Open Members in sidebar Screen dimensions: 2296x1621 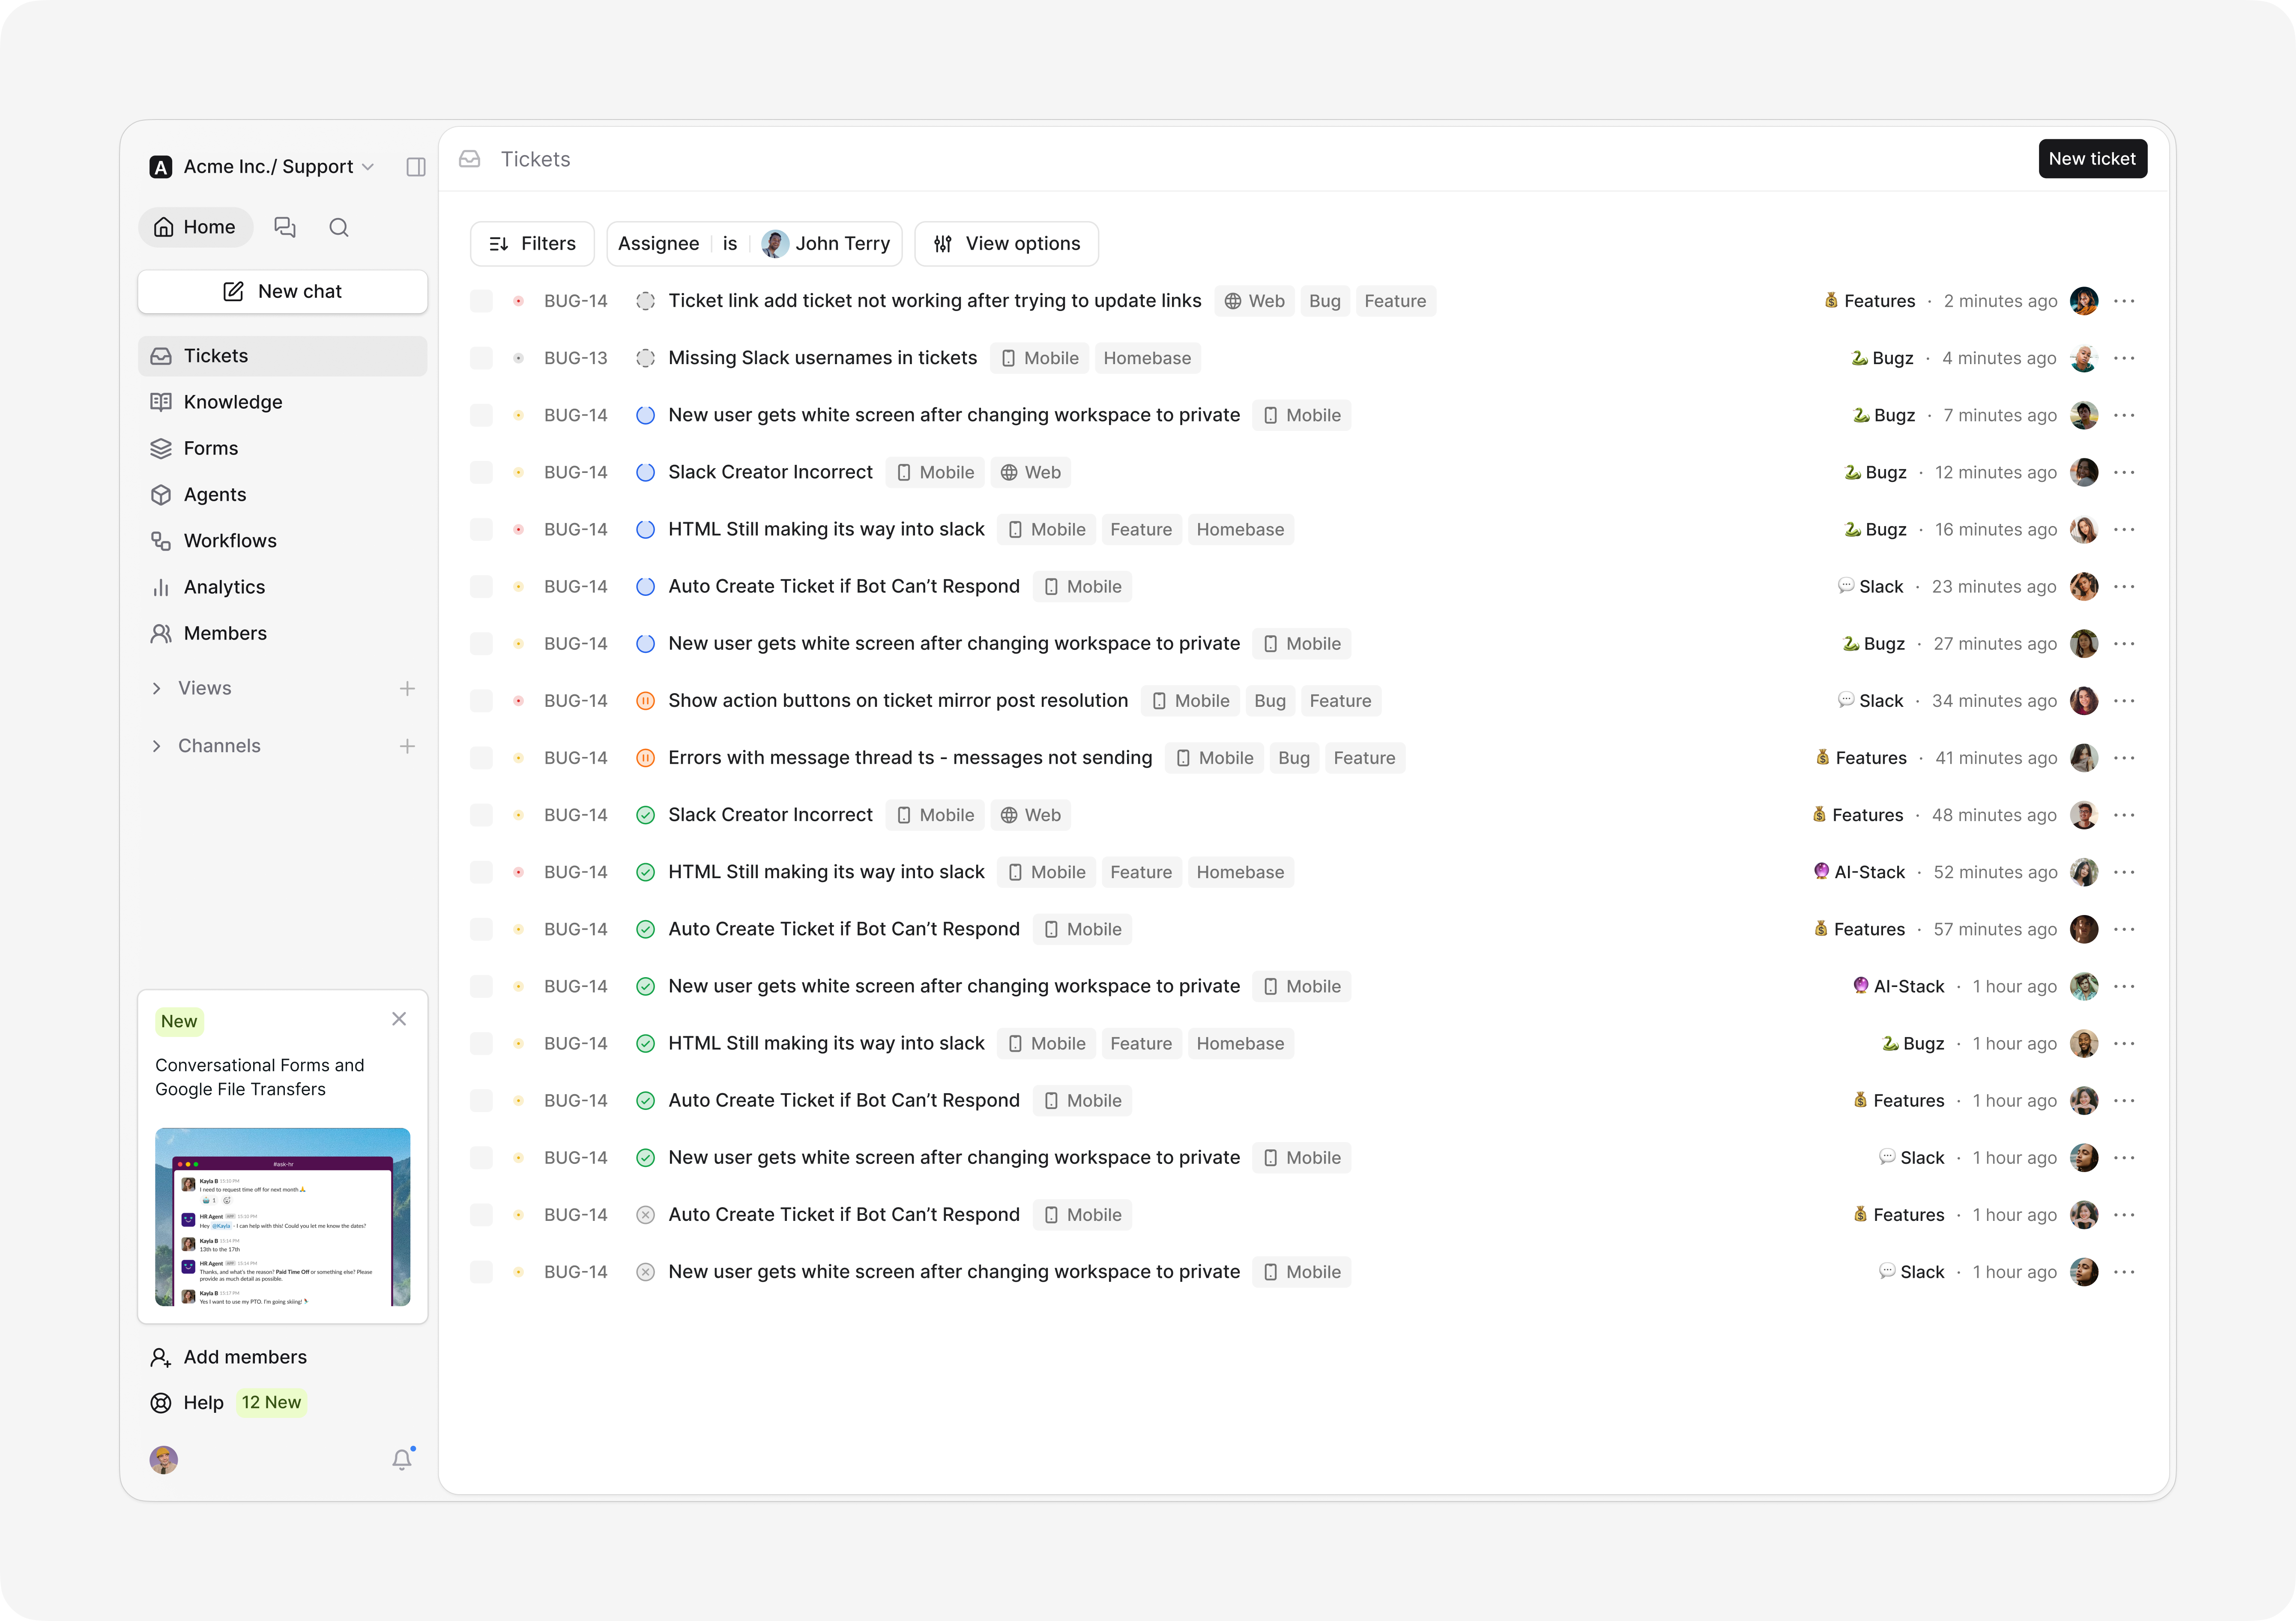tap(283, 633)
